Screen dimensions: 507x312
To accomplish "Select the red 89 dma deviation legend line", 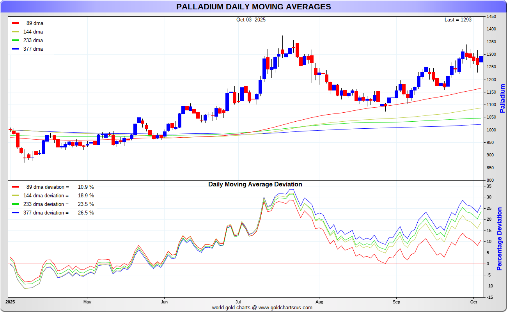I will [x=16, y=187].
